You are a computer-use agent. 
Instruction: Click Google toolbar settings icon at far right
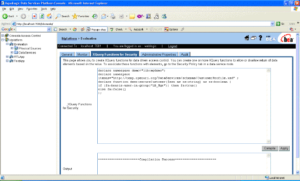(291, 29)
